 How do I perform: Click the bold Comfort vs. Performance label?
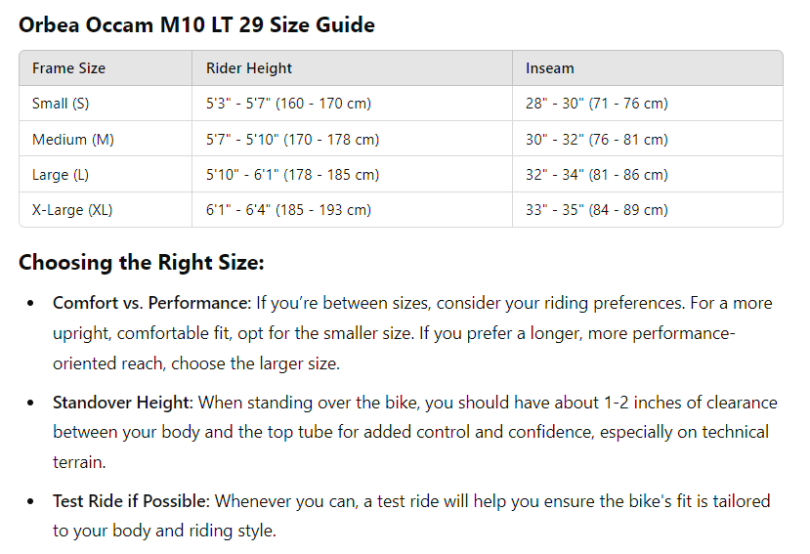coord(150,304)
